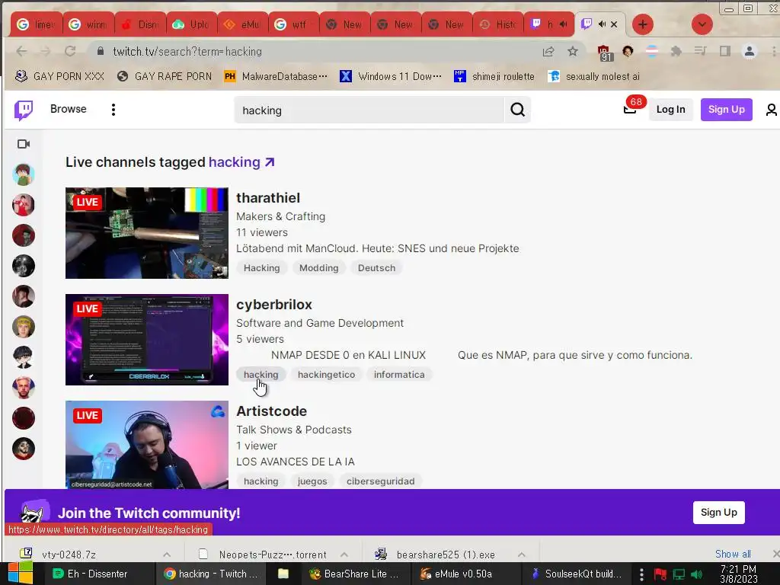Switch to the limew browser tab
Image resolution: width=780 pixels, height=585 pixels.
pos(36,24)
